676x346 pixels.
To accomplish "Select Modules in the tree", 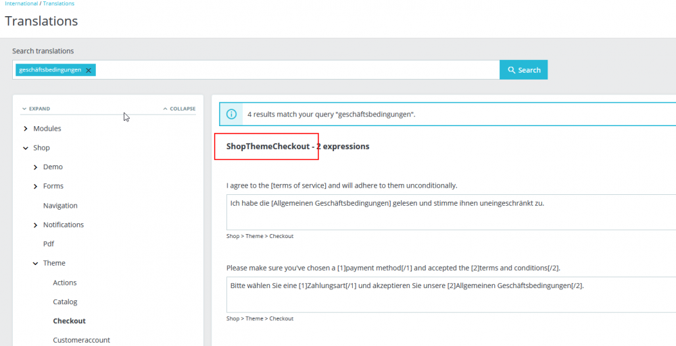I will [x=47, y=128].
